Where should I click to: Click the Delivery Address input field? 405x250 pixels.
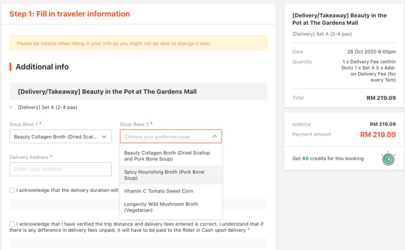pyautogui.click(x=60, y=169)
